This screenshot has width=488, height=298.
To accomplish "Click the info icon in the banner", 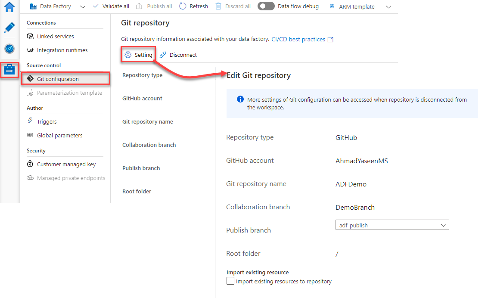I will tap(240, 99).
